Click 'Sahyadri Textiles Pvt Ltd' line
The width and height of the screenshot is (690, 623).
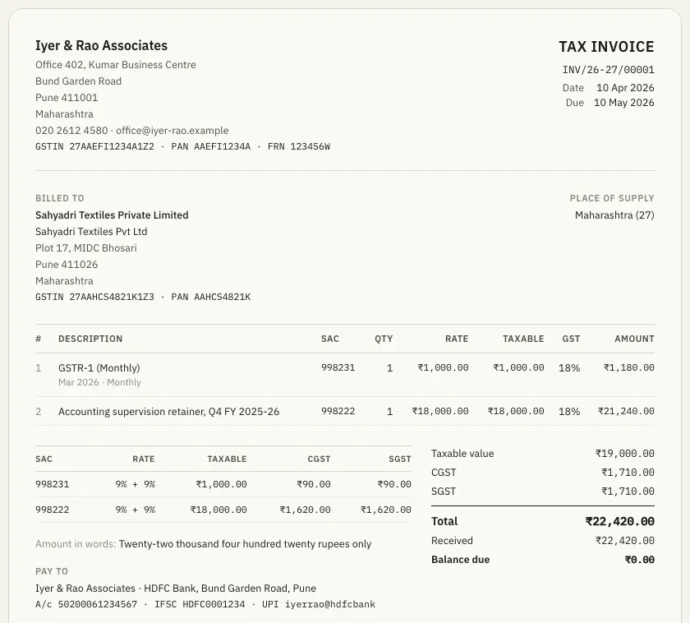pos(91,232)
